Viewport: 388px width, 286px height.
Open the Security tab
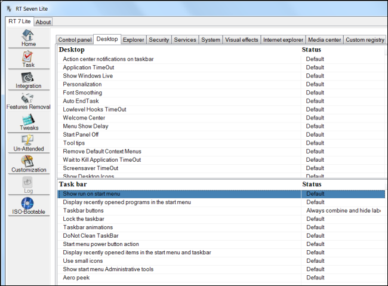(159, 39)
